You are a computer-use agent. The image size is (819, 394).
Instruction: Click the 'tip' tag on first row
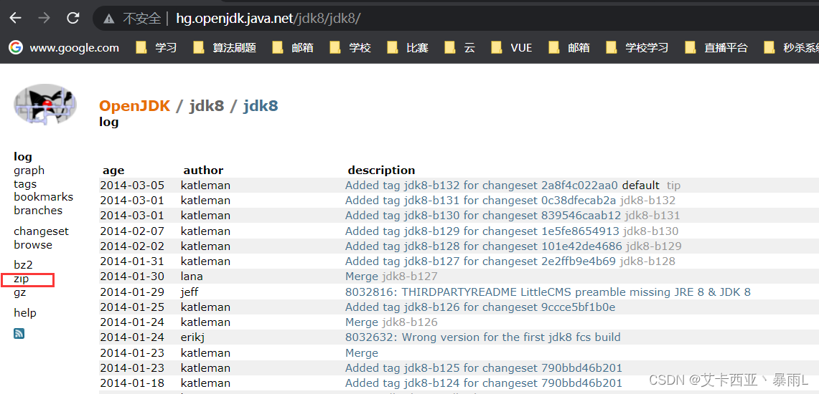point(673,186)
